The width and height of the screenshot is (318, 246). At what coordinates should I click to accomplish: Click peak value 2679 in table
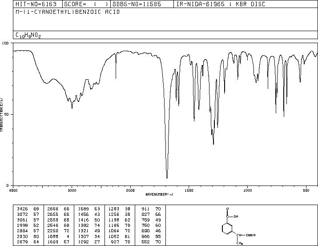pyautogui.click(x=22, y=242)
